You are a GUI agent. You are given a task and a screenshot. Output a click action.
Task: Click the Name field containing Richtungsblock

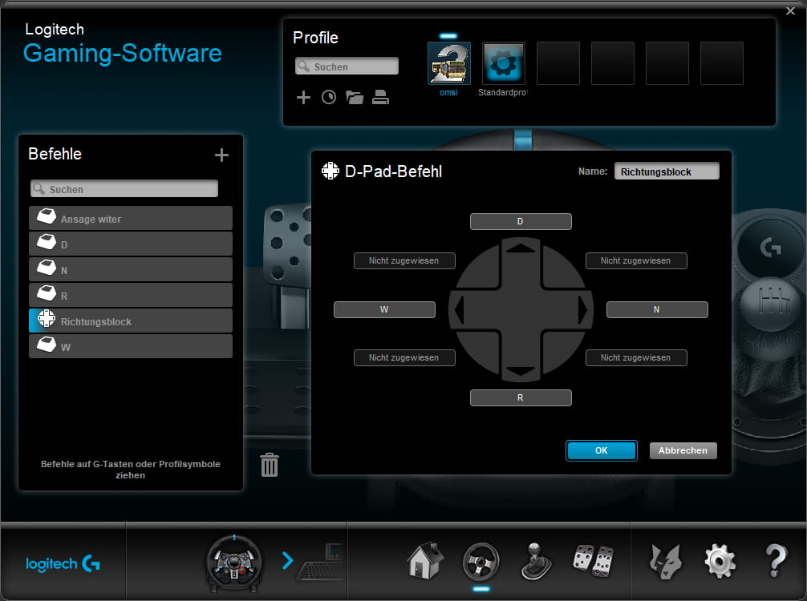tap(666, 171)
